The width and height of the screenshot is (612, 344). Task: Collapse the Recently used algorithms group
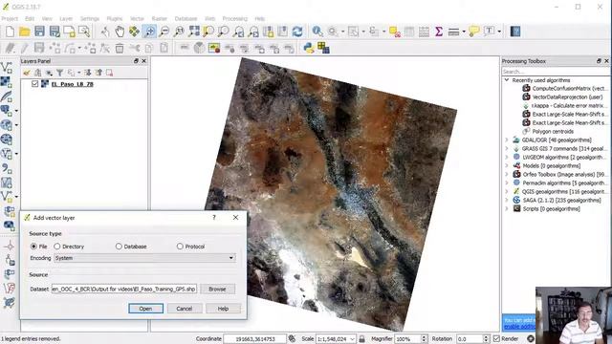tap(507, 80)
